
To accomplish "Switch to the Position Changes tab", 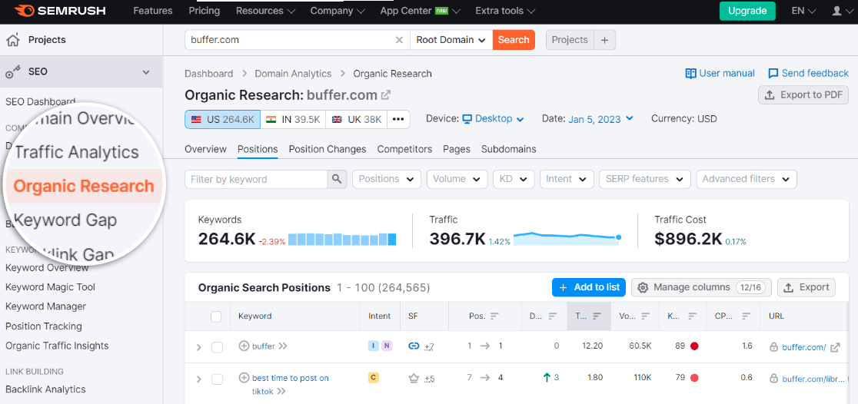I will tap(328, 149).
